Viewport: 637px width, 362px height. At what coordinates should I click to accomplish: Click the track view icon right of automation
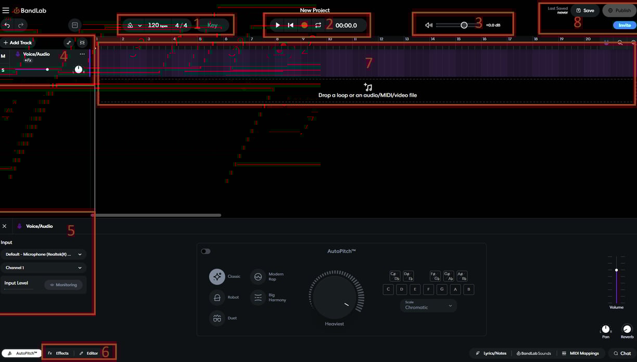[82, 43]
